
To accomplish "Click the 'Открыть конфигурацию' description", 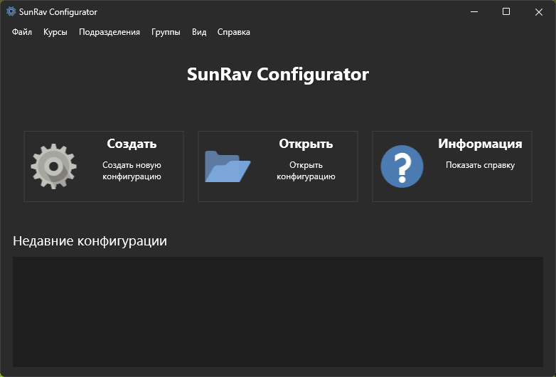I will [x=306, y=171].
